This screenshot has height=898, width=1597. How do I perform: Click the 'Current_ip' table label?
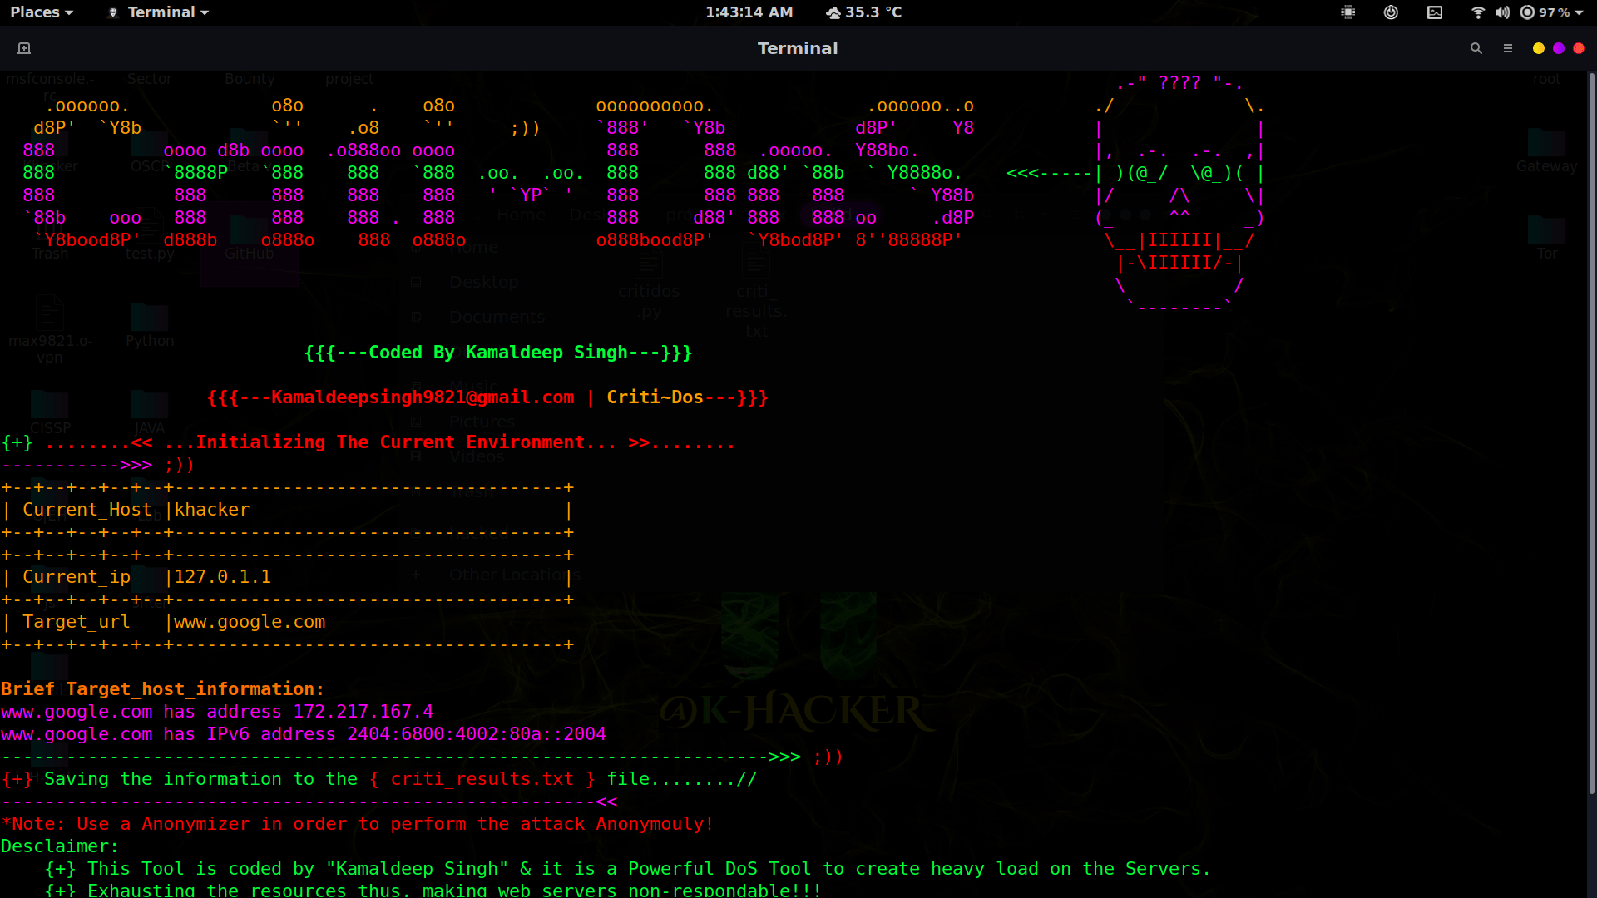point(77,577)
